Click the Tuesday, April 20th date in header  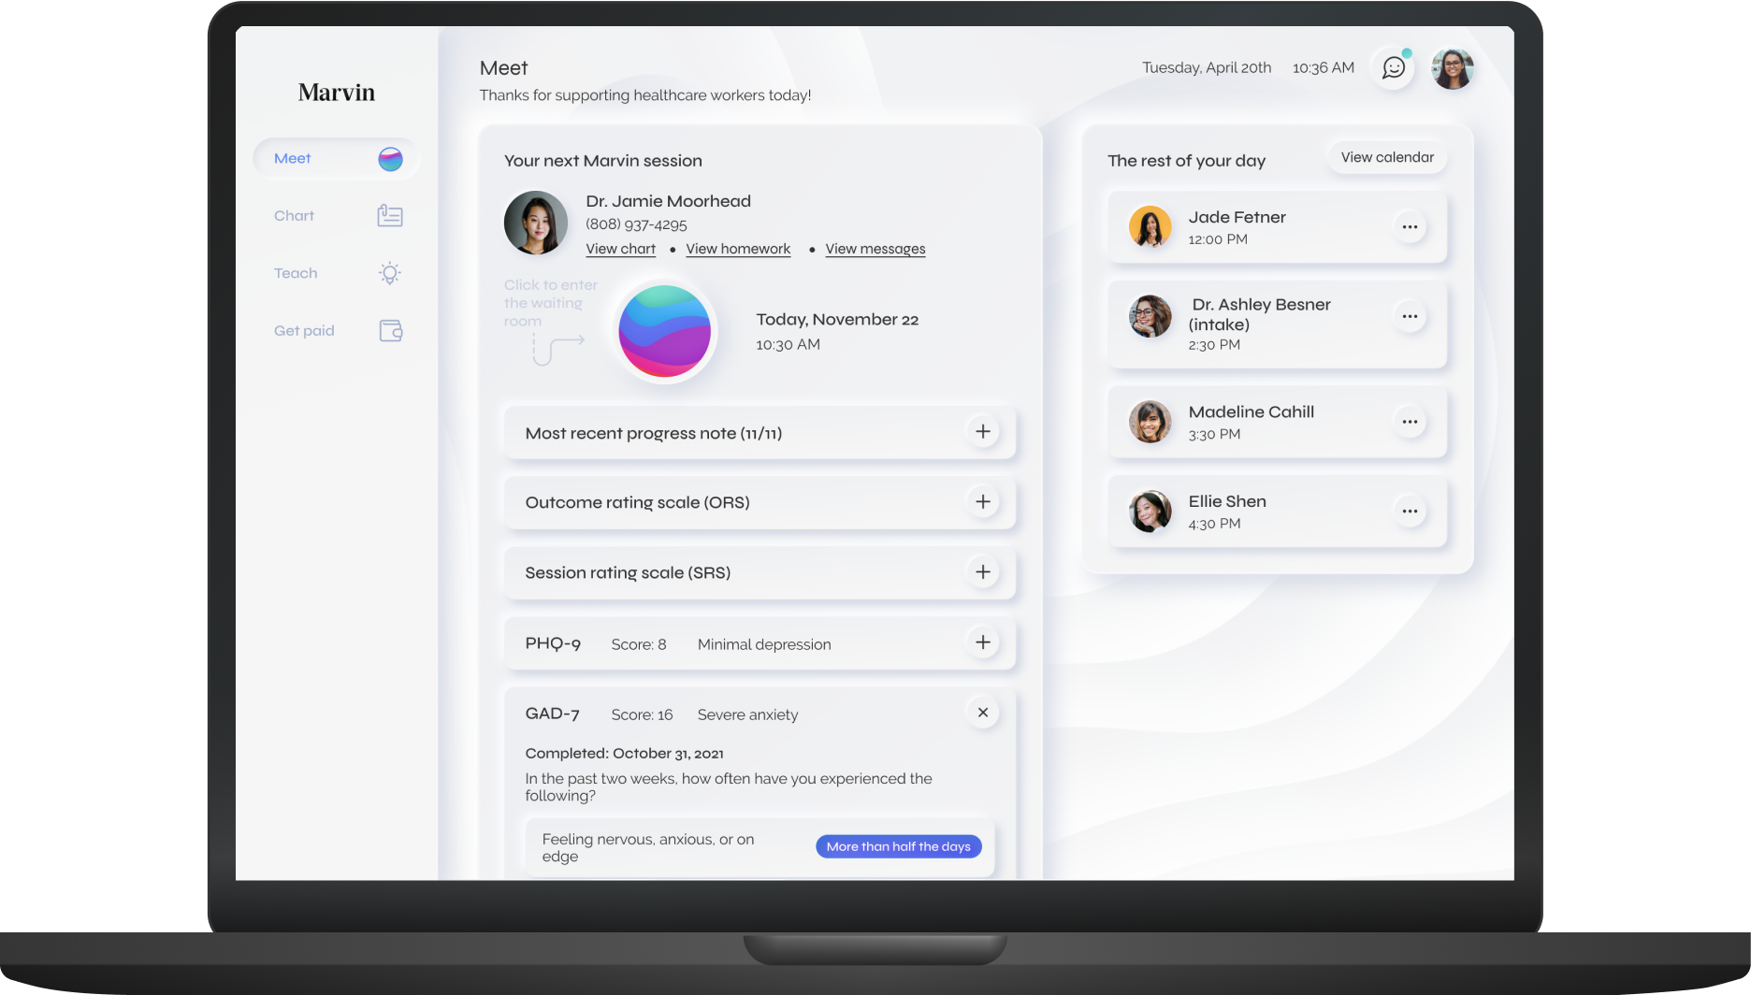tap(1207, 67)
